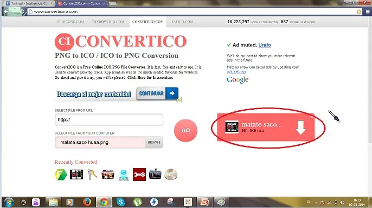
Task: Select the light blue computer icon in Recently Converted
Action: point(124,175)
